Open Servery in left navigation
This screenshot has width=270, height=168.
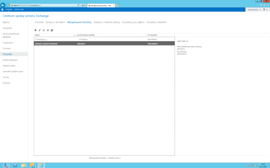(6, 77)
